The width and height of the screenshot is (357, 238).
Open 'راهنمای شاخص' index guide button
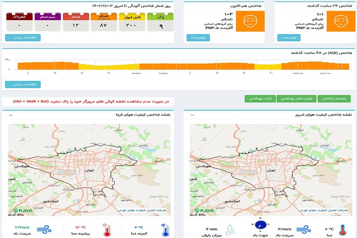[334, 99]
